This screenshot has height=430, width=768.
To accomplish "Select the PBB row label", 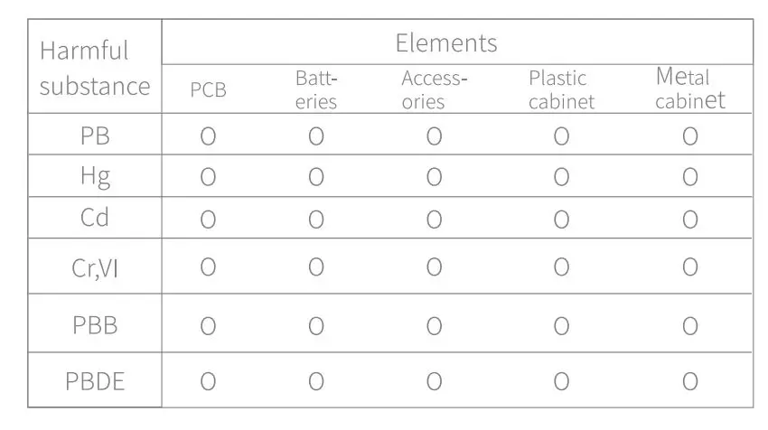I will tap(95, 325).
